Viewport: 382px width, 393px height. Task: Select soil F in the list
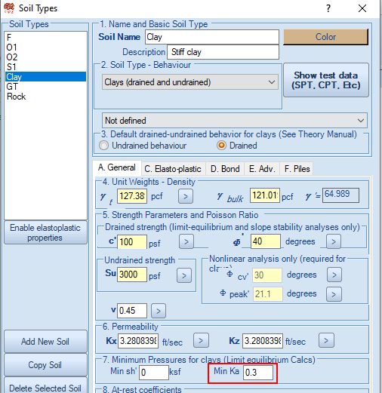[x=45, y=38]
